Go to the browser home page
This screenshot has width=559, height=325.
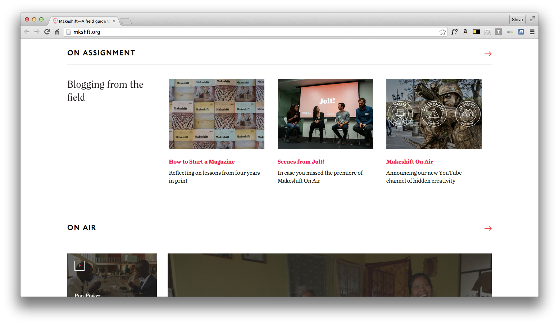(x=57, y=32)
